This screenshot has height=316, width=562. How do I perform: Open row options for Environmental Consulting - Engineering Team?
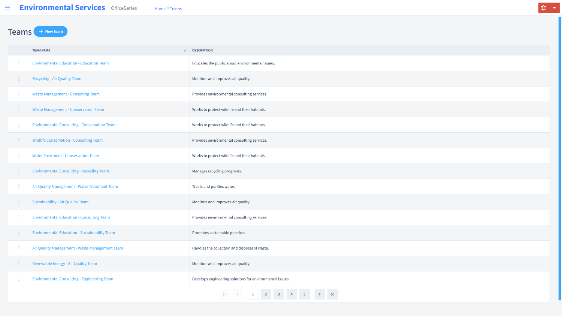click(19, 279)
